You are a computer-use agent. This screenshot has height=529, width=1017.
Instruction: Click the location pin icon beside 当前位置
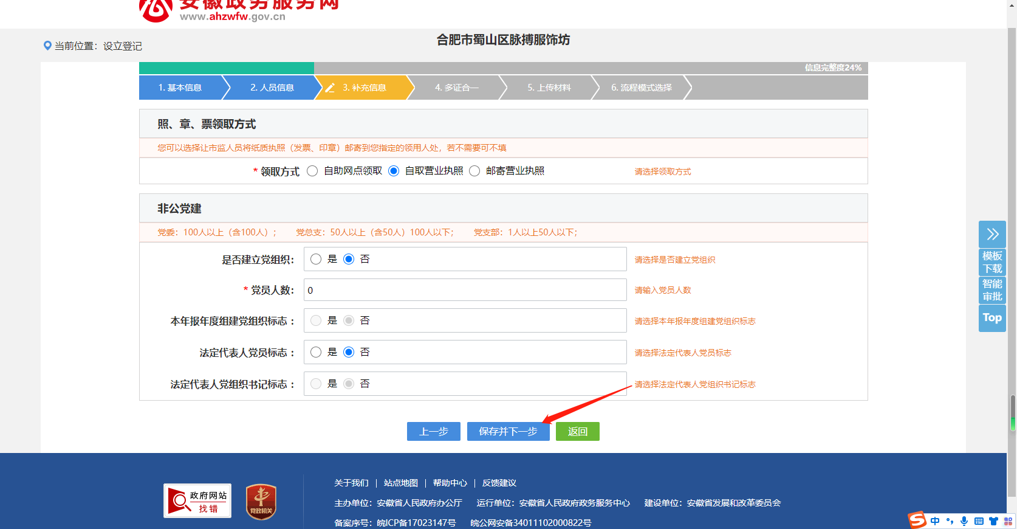pos(47,46)
